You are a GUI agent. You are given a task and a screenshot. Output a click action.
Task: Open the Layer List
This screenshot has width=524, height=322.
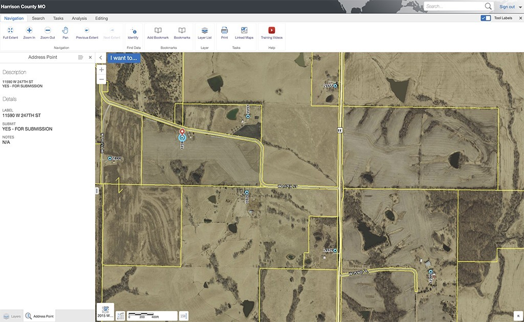[205, 33]
